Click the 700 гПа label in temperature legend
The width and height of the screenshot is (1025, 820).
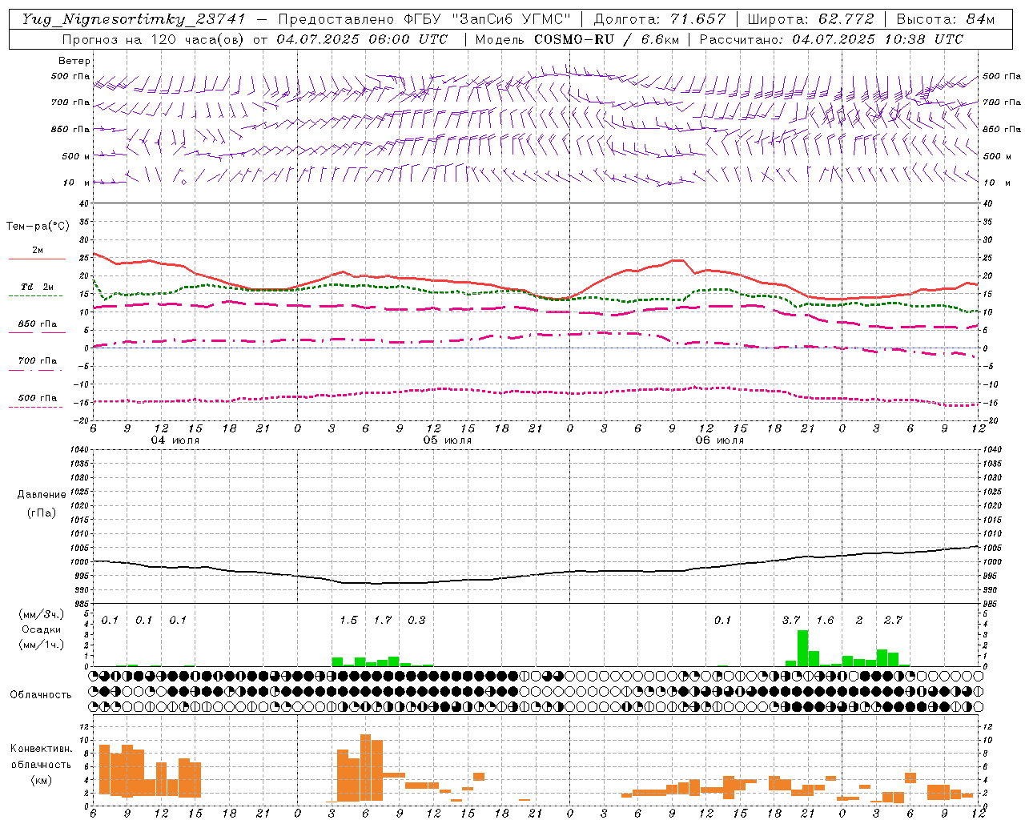coord(38,361)
